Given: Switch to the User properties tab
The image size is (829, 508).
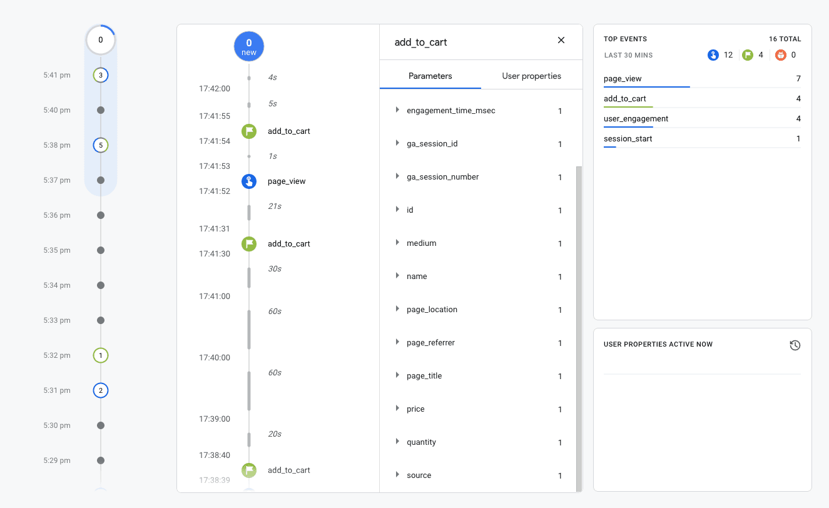Looking at the screenshot, I should pyautogui.click(x=531, y=76).
